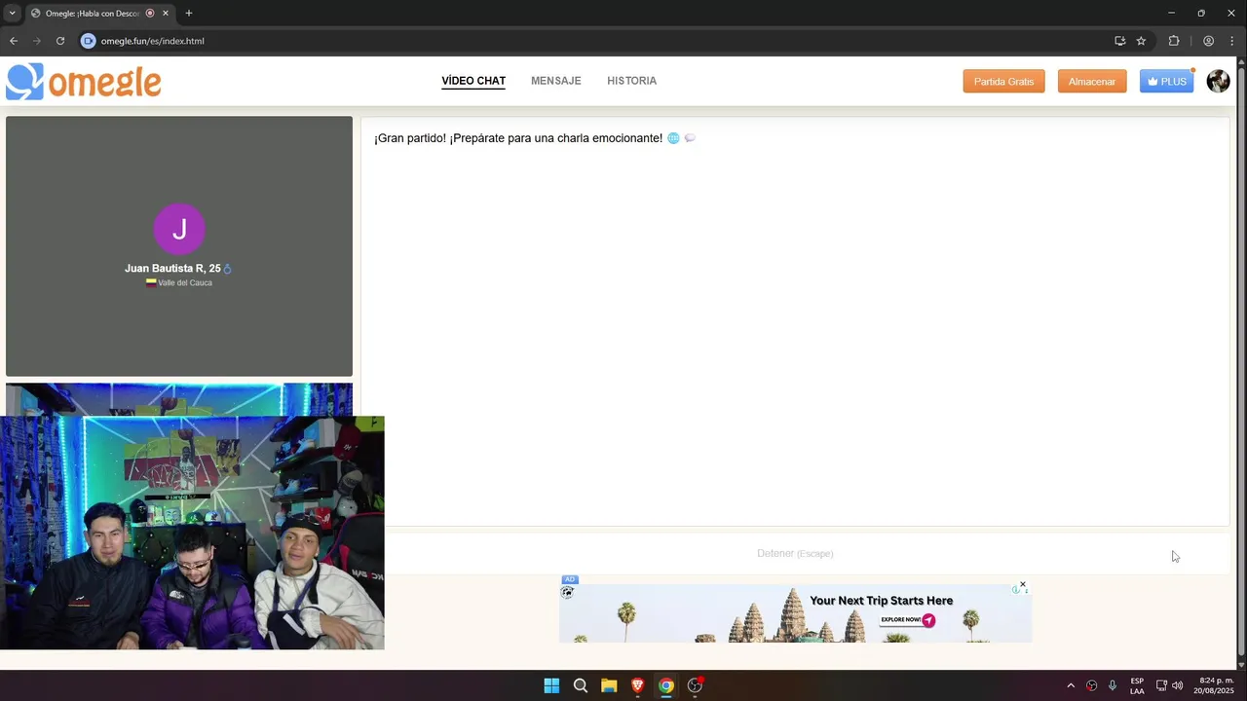Click the male gender icon beside the name

pos(227,269)
